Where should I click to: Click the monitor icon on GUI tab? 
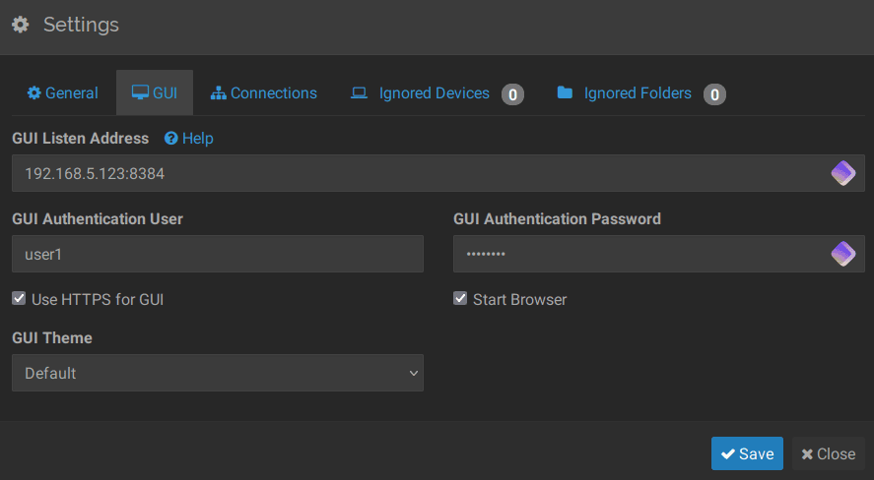(x=140, y=92)
